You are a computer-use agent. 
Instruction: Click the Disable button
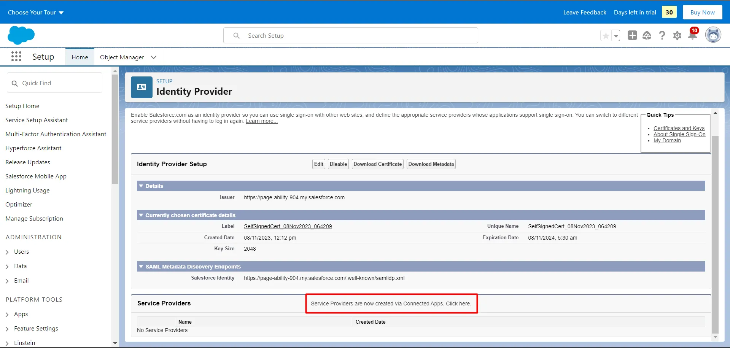[338, 164]
